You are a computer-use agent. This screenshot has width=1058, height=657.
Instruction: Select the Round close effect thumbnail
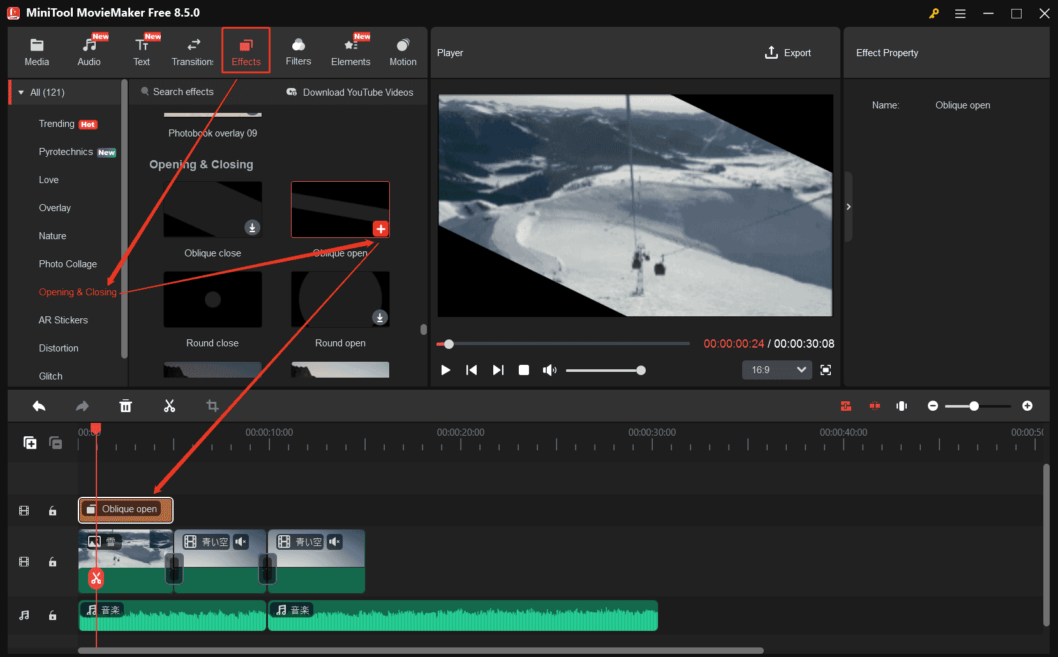tap(212, 299)
